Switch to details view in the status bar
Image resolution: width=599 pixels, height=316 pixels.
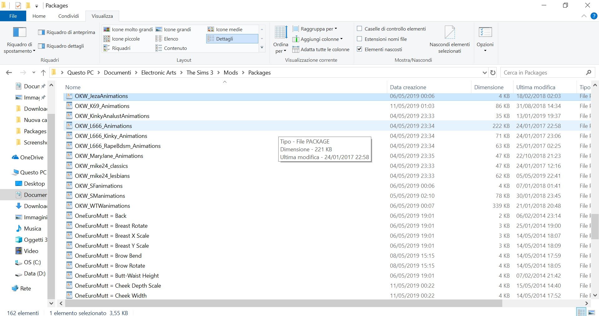582,312
